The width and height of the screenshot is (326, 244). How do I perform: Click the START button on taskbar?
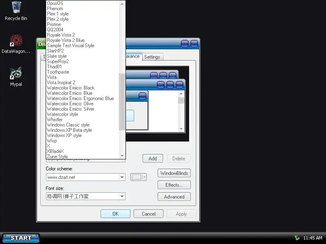click(x=21, y=238)
